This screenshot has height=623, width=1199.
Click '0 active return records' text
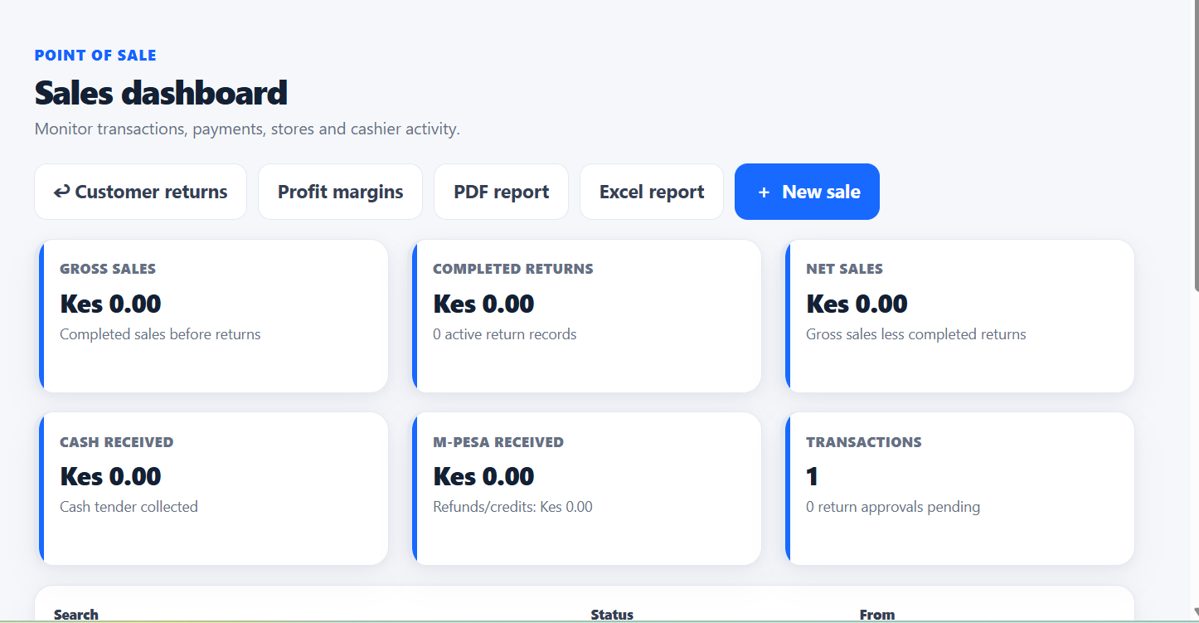coord(505,334)
